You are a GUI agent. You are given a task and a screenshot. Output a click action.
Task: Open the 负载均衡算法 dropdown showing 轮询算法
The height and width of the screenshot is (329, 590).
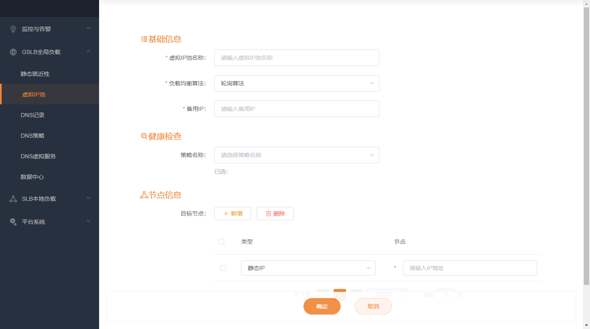pos(296,83)
